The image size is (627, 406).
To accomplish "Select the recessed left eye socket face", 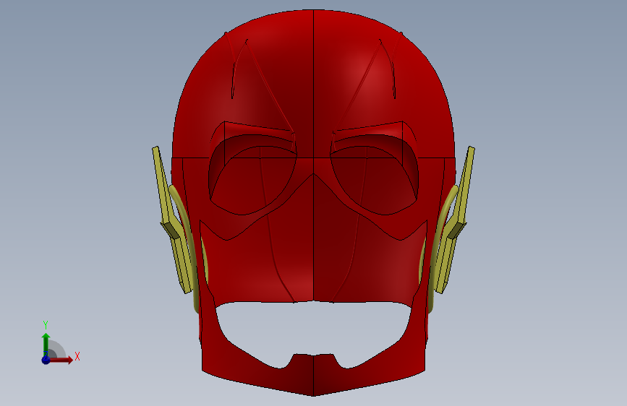I will click(x=252, y=176).
